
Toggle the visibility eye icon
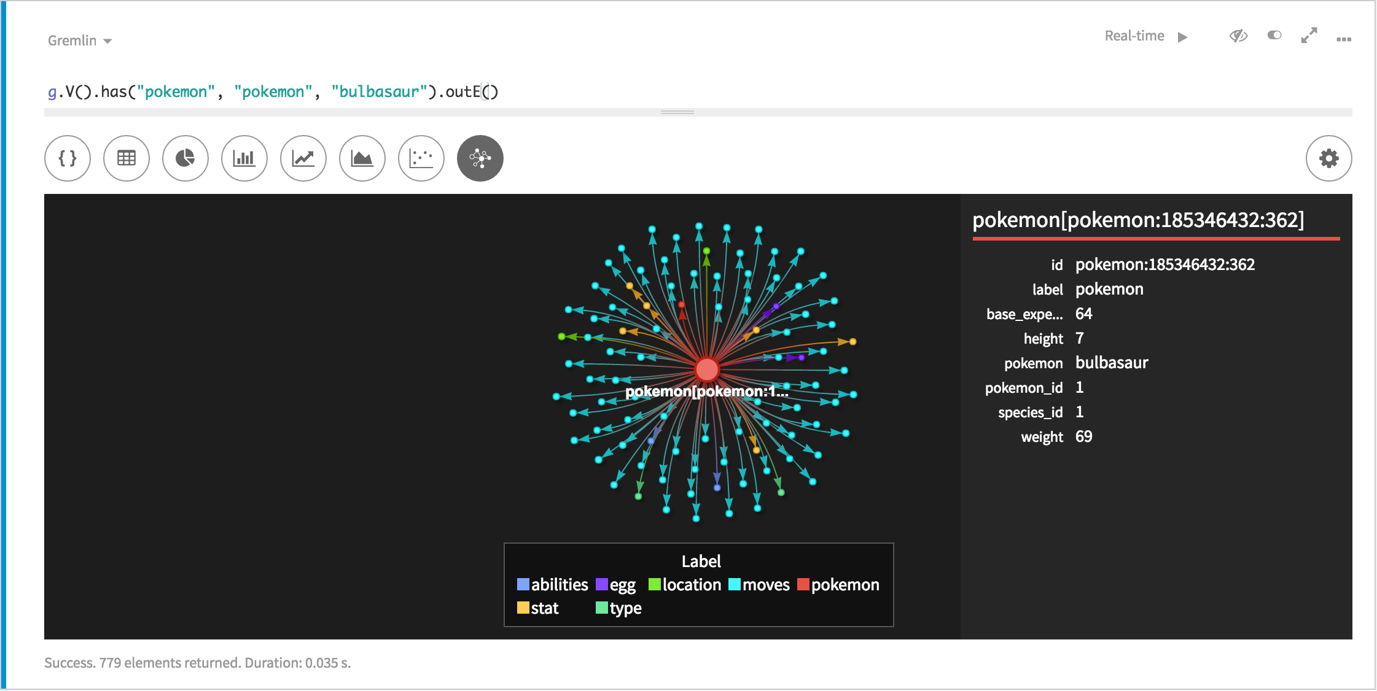coord(1239,38)
